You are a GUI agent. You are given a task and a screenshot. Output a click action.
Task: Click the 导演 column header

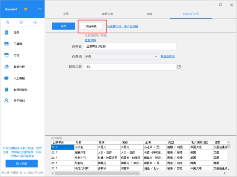(109, 142)
